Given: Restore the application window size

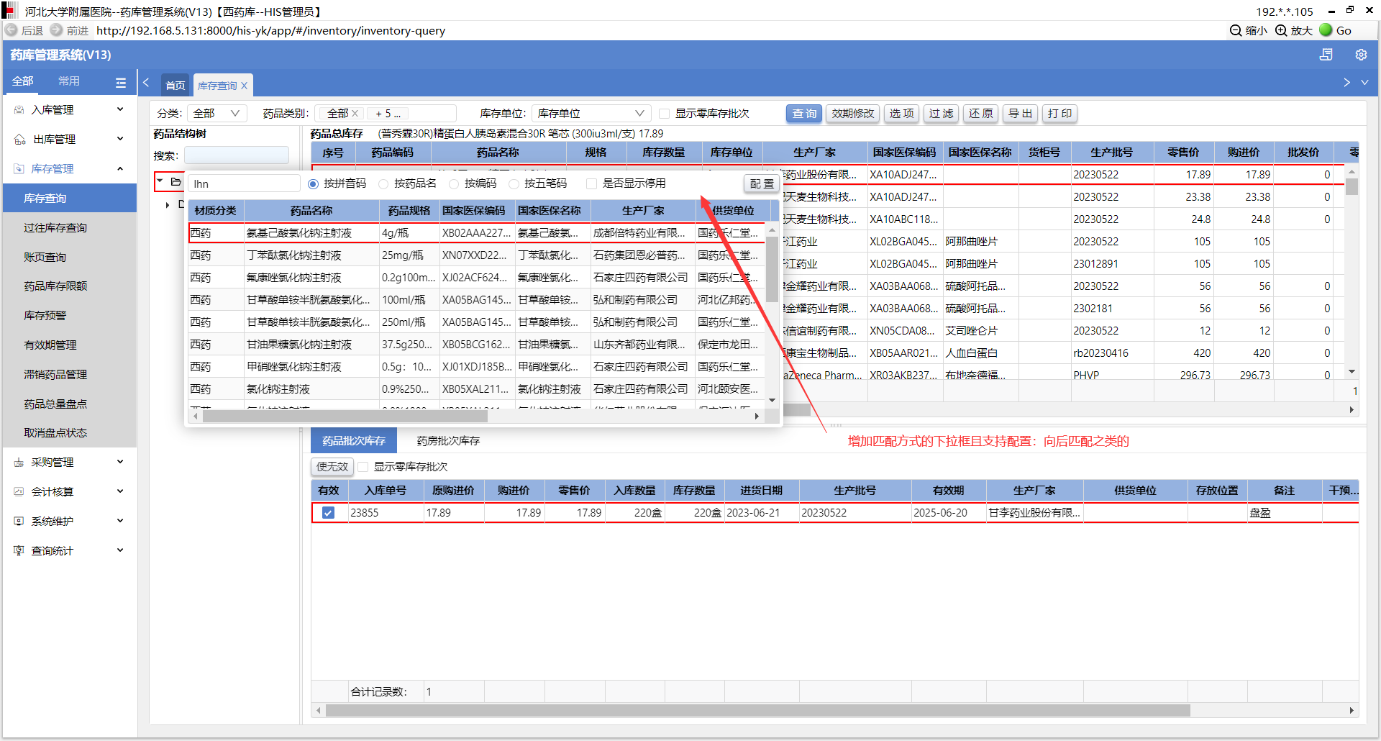Looking at the screenshot, I should 1350,10.
